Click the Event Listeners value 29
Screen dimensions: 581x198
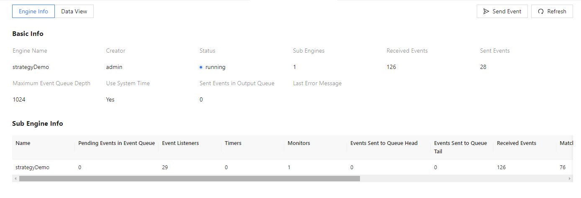(x=165, y=167)
